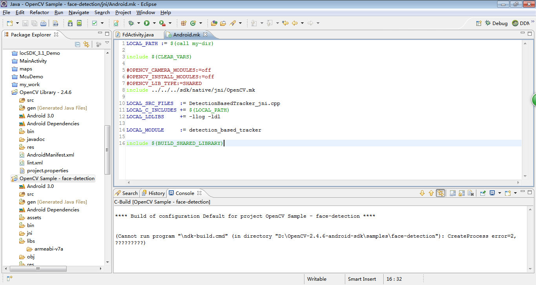Click the Debug bug icon
The image size is (536, 285).
pos(131,23)
